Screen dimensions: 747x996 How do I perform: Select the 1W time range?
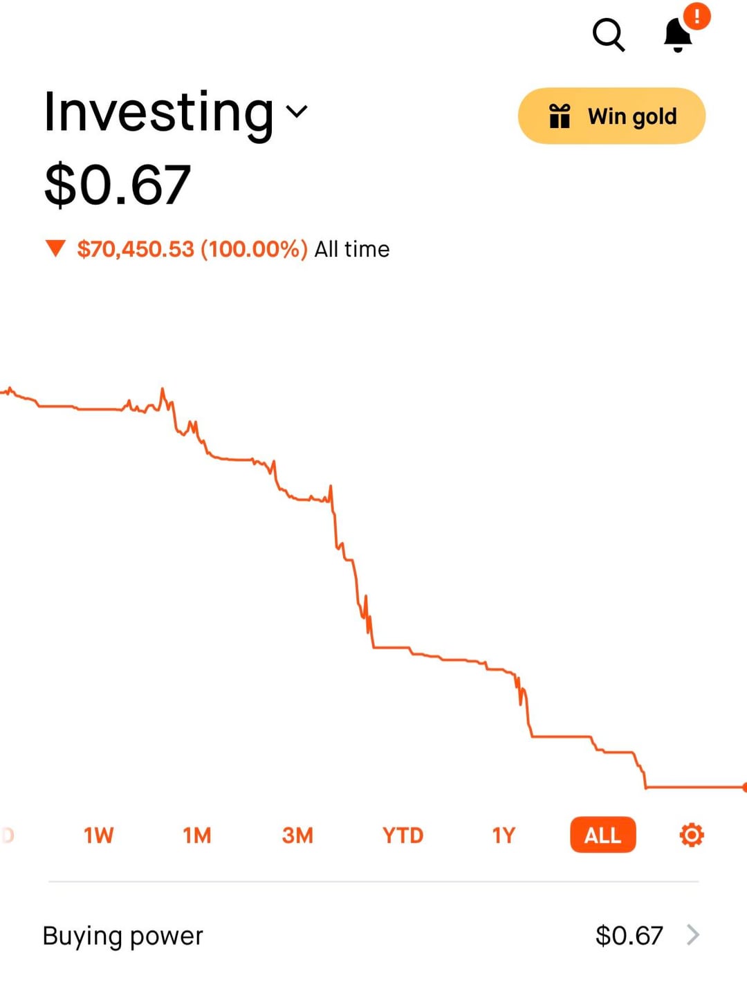(x=98, y=835)
